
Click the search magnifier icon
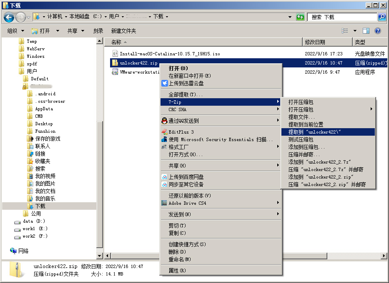(x=382, y=17)
